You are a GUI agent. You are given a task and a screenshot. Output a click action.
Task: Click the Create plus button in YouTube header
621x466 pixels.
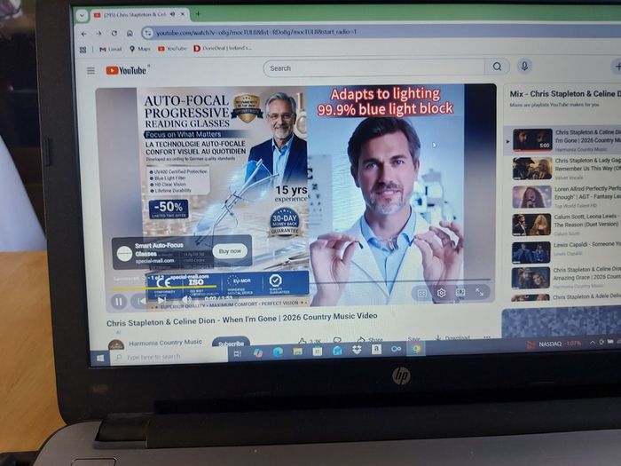617,66
